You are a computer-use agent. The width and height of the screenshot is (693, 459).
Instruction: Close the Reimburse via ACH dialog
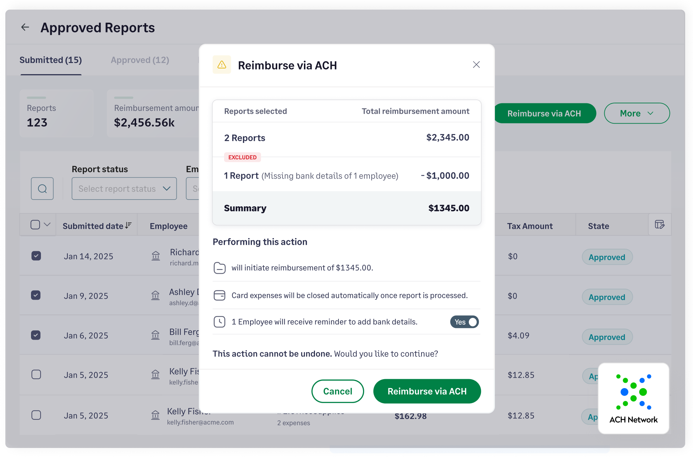click(476, 65)
